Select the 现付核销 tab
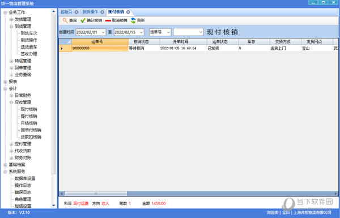Image resolution: width=340 pixels, height=218 pixels. pos(116,12)
